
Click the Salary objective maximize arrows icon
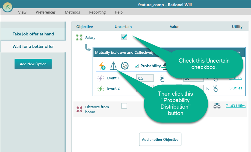pyautogui.click(x=79, y=37)
